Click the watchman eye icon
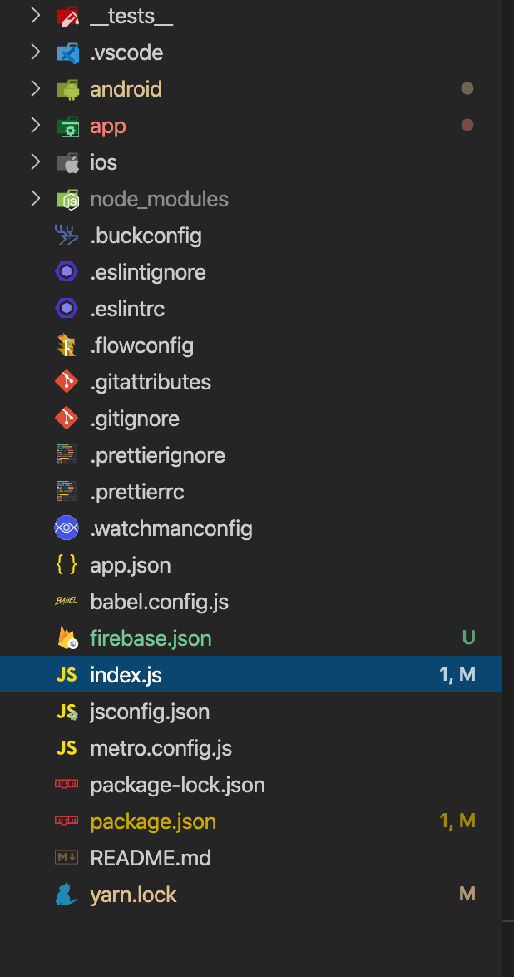Image resolution: width=514 pixels, height=977 pixels. [x=67, y=528]
